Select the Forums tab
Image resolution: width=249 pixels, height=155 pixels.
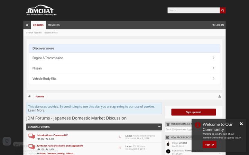pyautogui.click(x=38, y=25)
